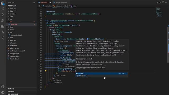Open the Run and Debug view
Image resolution: width=169 pixels, height=95 pixels.
pos(3,21)
